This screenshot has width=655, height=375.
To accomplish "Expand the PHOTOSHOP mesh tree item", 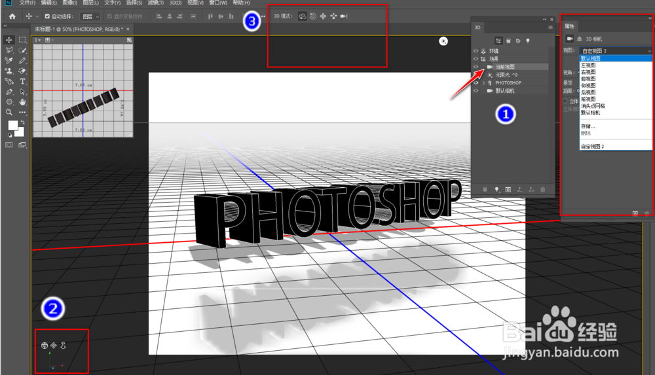I will pyautogui.click(x=484, y=82).
